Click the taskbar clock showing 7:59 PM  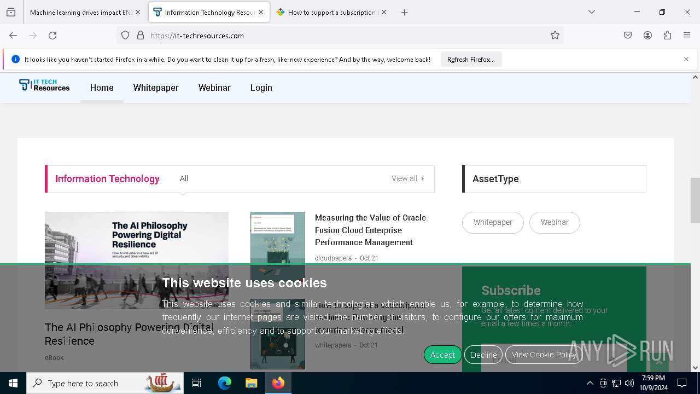coord(654,383)
